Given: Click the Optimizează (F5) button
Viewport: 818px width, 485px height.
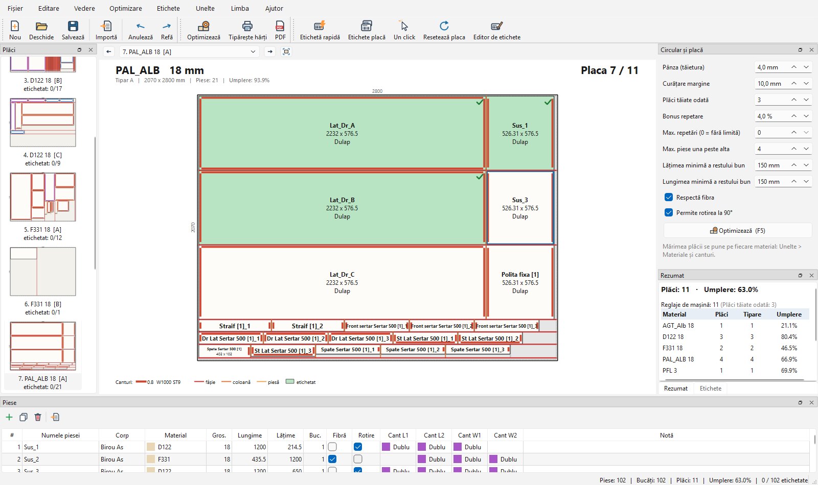Looking at the screenshot, I should [x=738, y=230].
